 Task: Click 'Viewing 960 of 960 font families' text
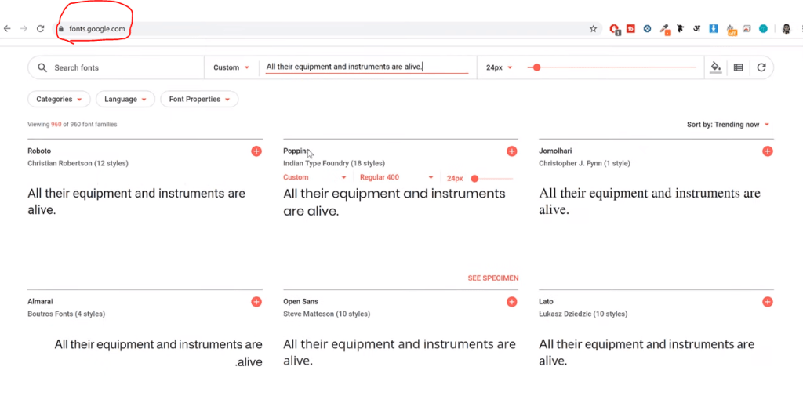tap(72, 125)
